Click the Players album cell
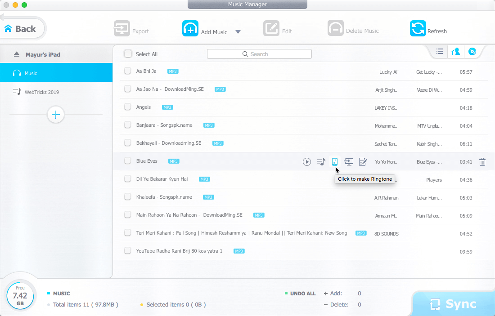This screenshot has width=495, height=316. pos(434,180)
